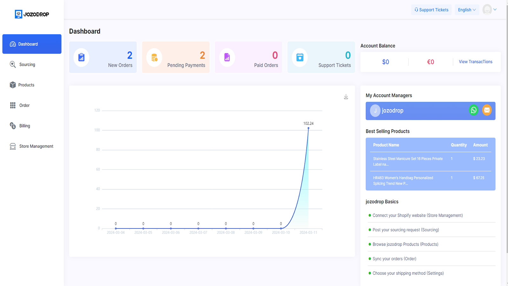
Task: Click the headset icon in Support Tickets button
Action: click(416, 10)
